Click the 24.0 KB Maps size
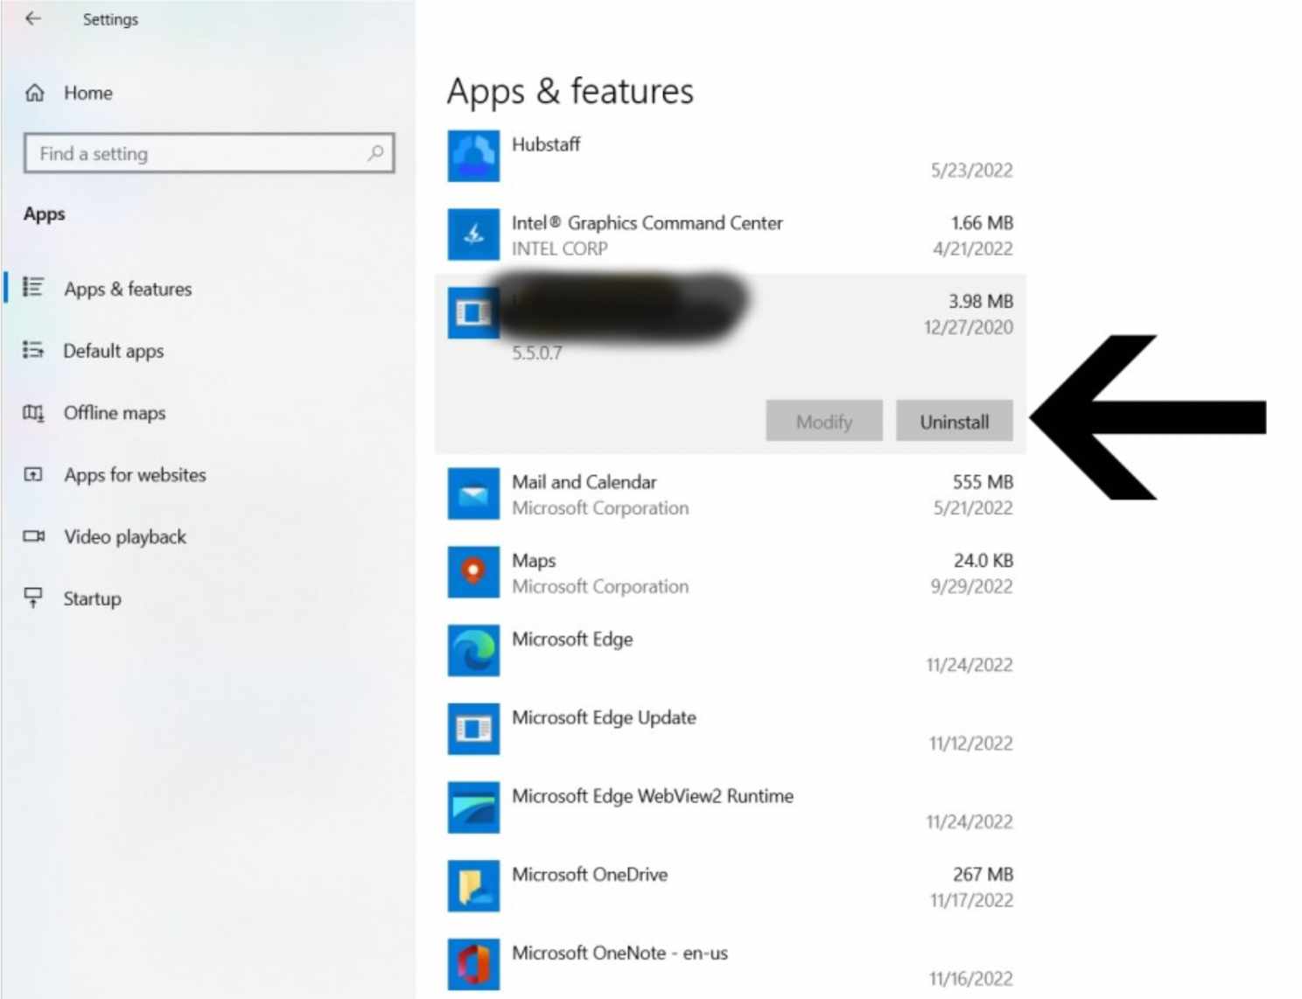The width and height of the screenshot is (1302, 999). click(x=983, y=561)
